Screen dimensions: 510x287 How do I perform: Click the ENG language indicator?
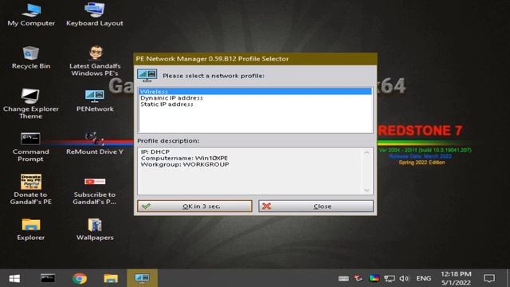tap(423, 278)
